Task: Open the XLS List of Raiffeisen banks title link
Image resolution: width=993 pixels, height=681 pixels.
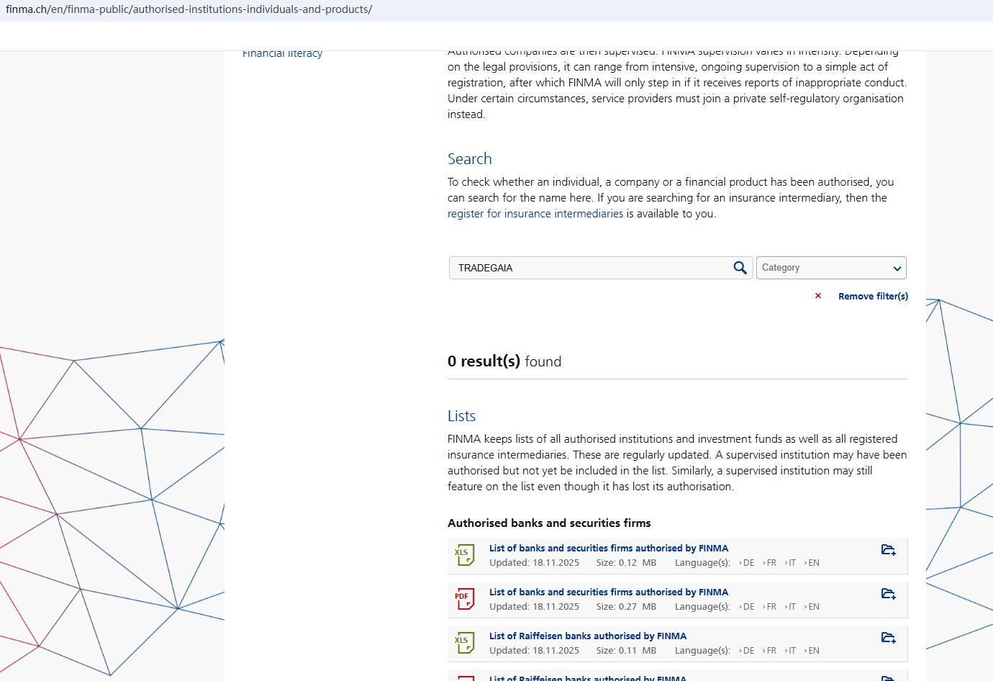Action: click(x=587, y=636)
